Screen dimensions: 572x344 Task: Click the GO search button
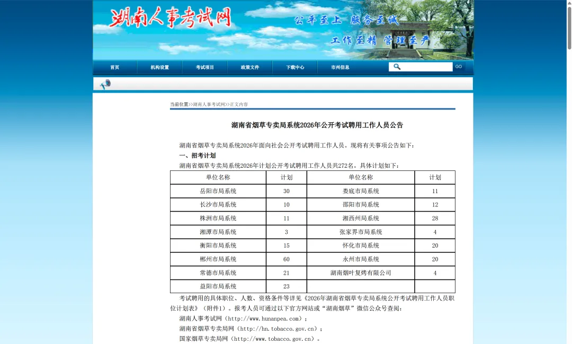(459, 67)
